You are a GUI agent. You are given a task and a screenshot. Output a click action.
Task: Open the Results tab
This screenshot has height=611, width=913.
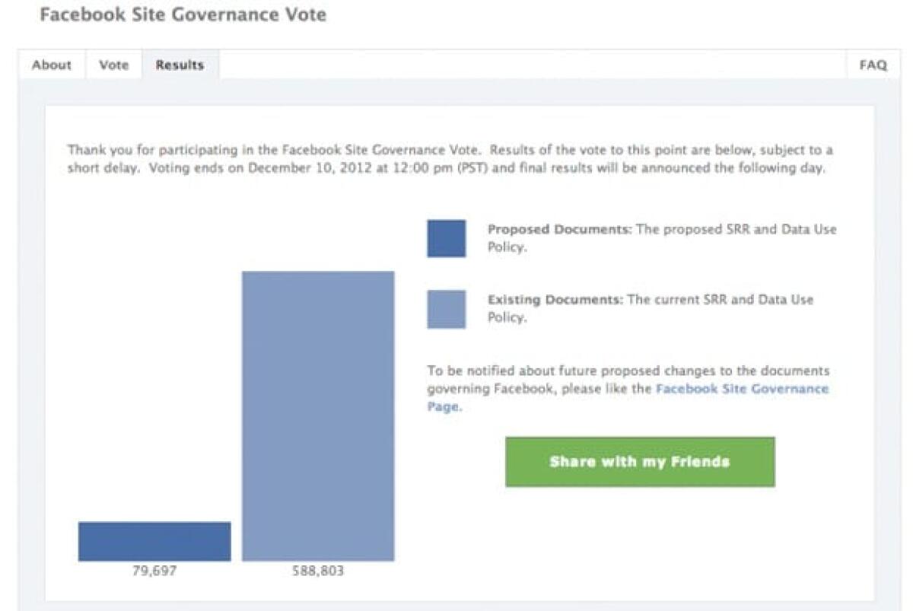pyautogui.click(x=179, y=65)
